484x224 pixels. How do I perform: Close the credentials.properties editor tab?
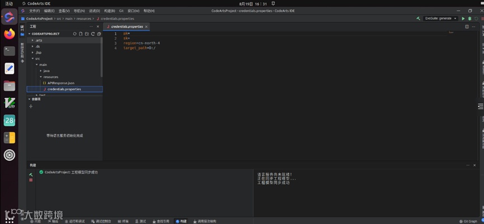point(146,27)
